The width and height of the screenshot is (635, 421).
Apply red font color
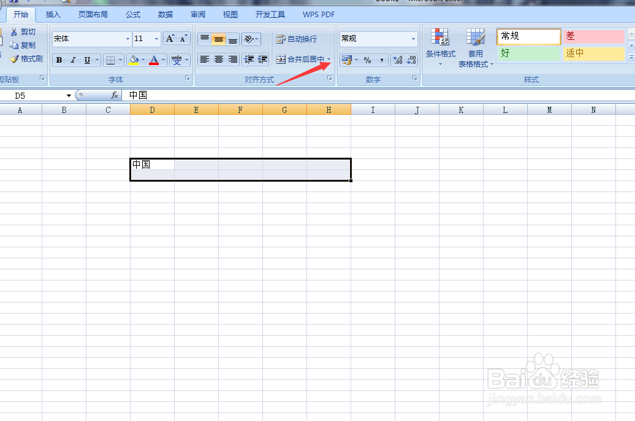[154, 60]
